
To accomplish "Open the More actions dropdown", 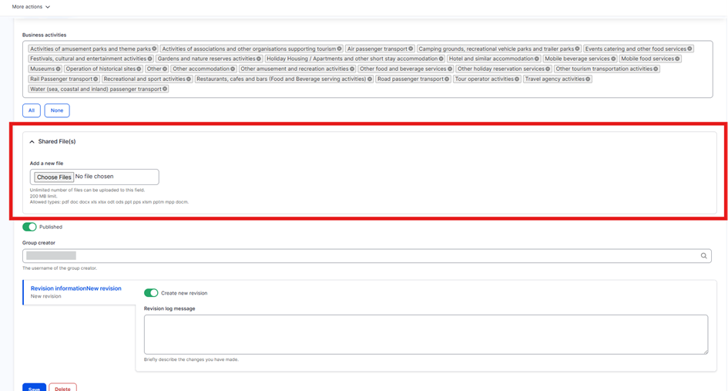I will point(31,7).
